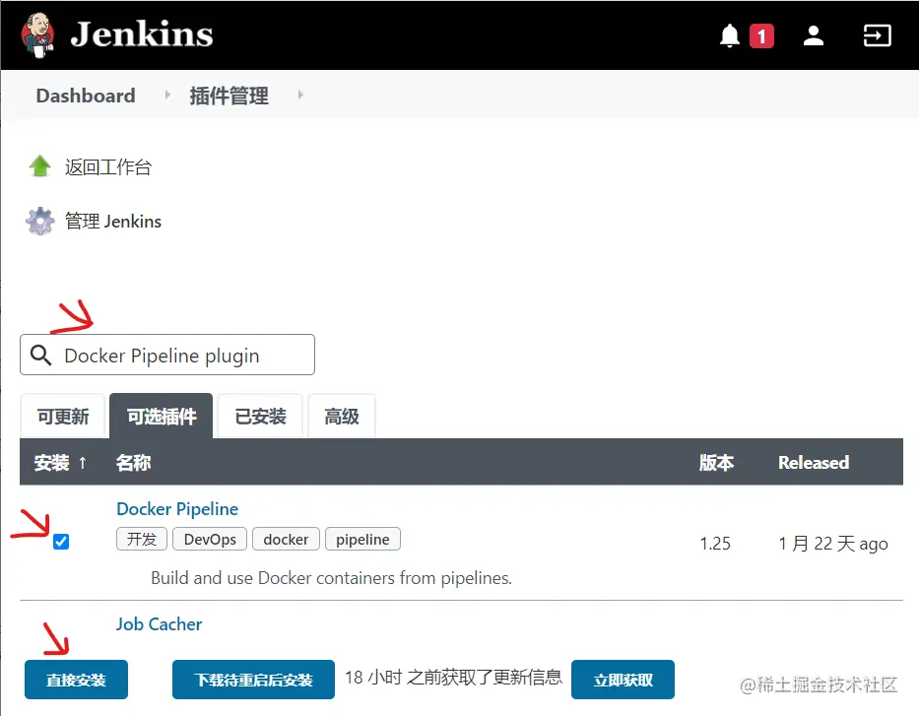Expand the arrow after Dashboard breadcrumb
Screen dimensions: 919x716
pyautogui.click(x=167, y=95)
